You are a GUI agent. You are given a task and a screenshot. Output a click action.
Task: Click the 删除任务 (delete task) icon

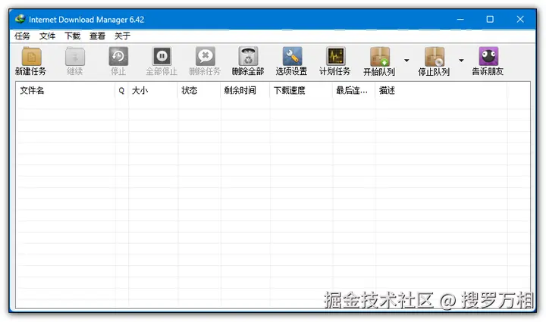point(206,56)
